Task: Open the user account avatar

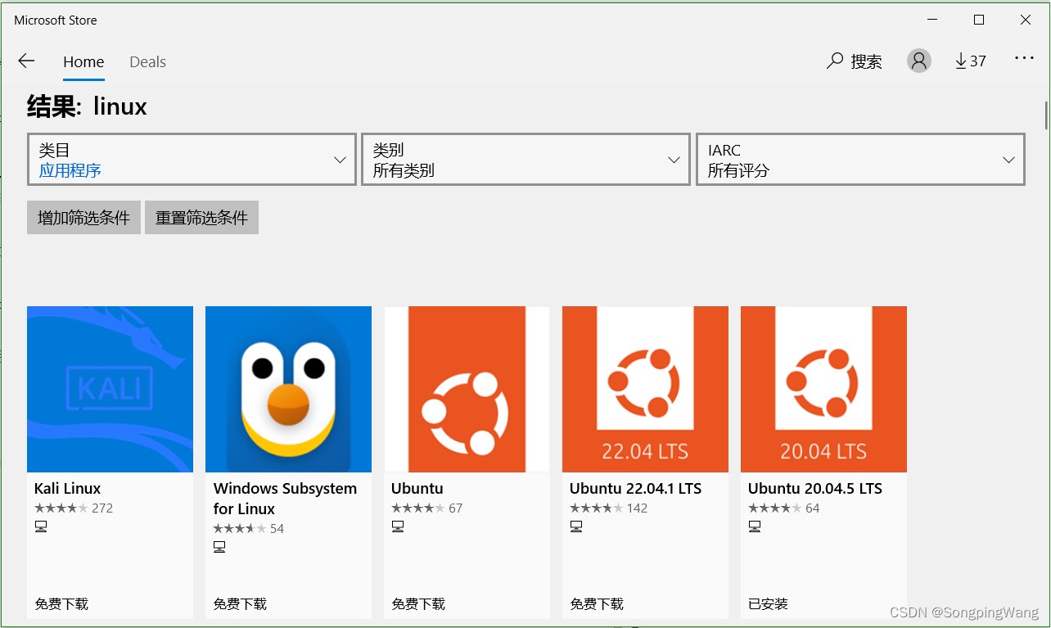Action: (919, 61)
